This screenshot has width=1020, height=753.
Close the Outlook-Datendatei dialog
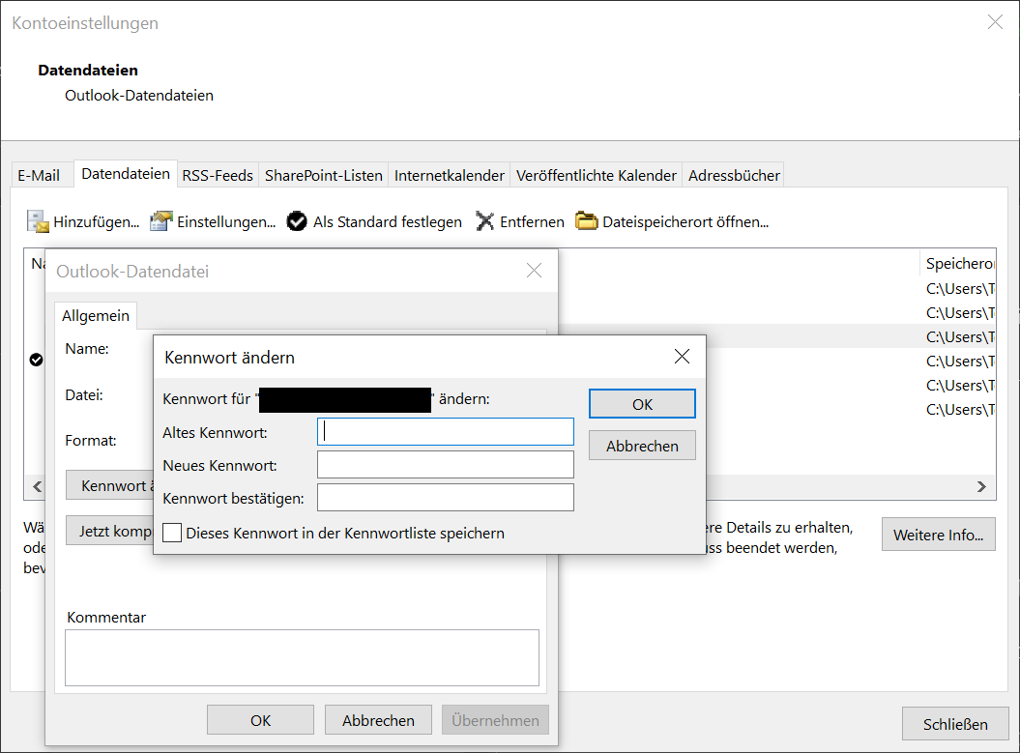tap(534, 271)
